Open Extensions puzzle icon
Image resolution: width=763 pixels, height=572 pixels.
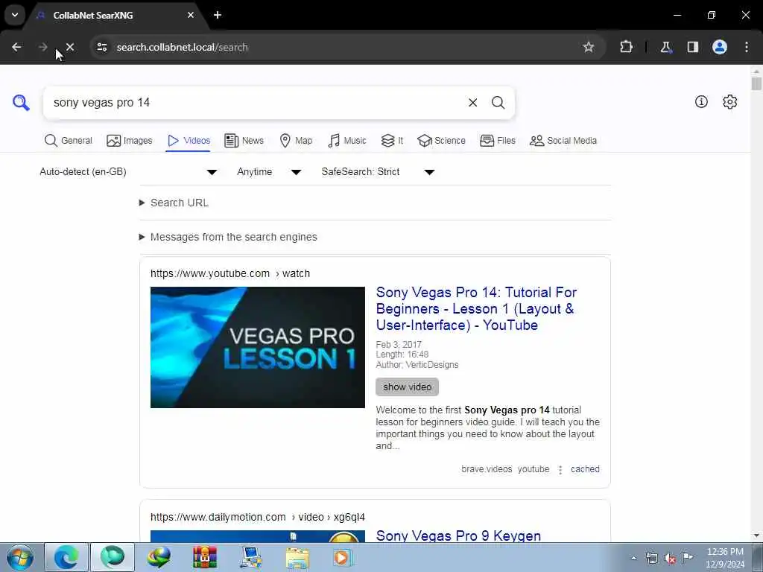626,47
